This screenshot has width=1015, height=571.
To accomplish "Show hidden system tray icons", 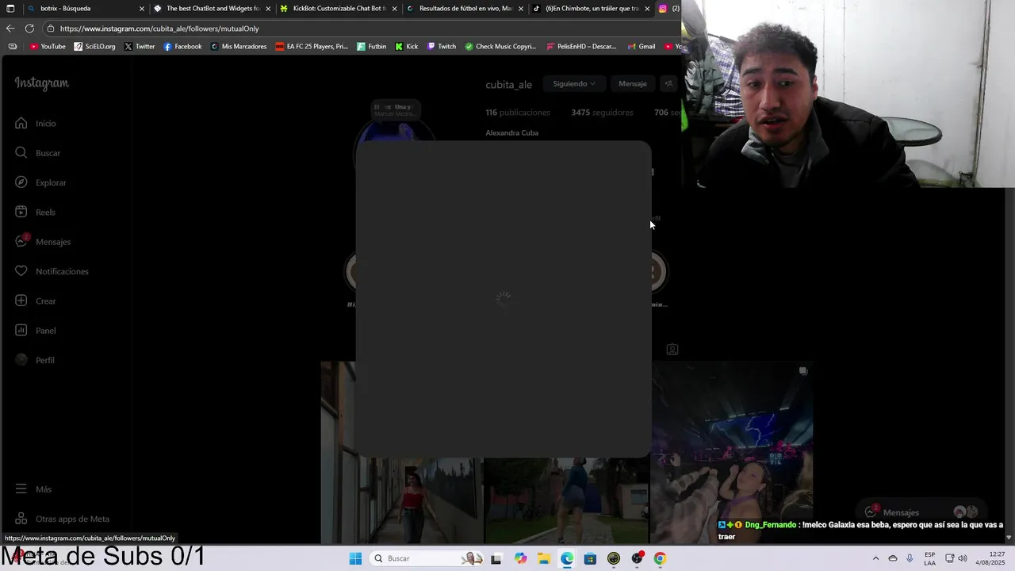I will [875, 558].
